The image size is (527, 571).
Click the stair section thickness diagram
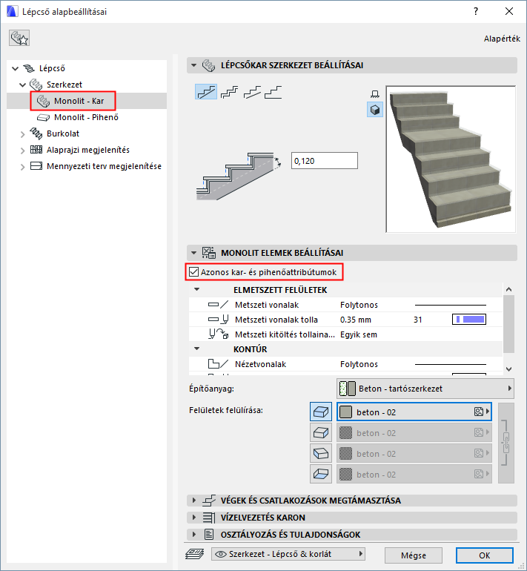(239, 176)
